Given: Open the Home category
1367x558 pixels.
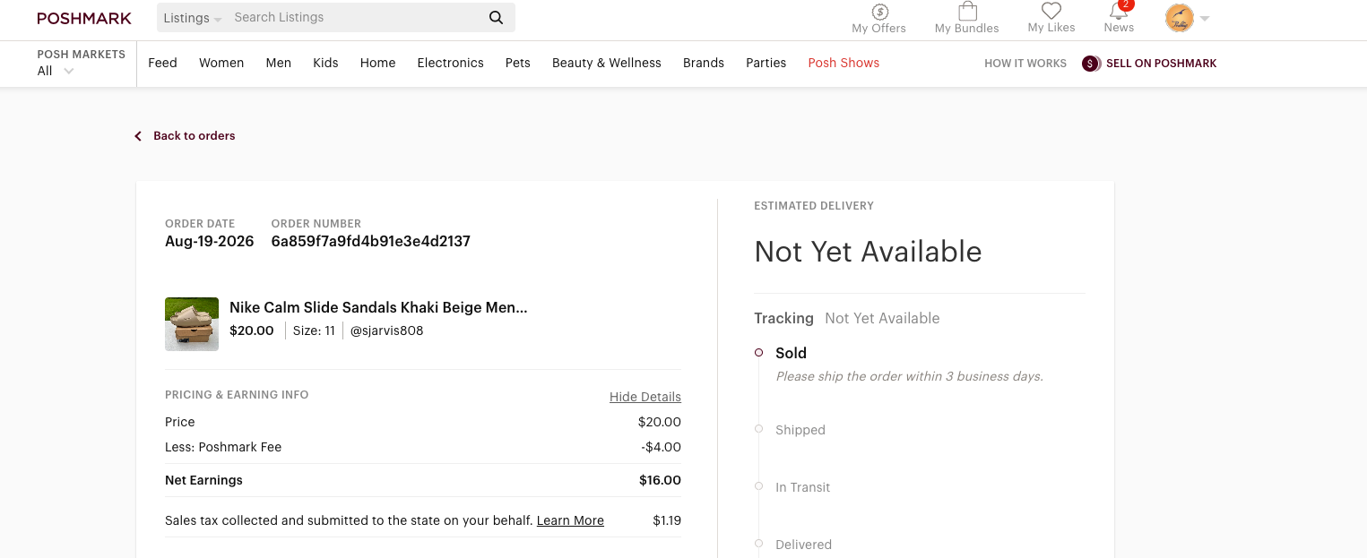Looking at the screenshot, I should click(x=378, y=63).
